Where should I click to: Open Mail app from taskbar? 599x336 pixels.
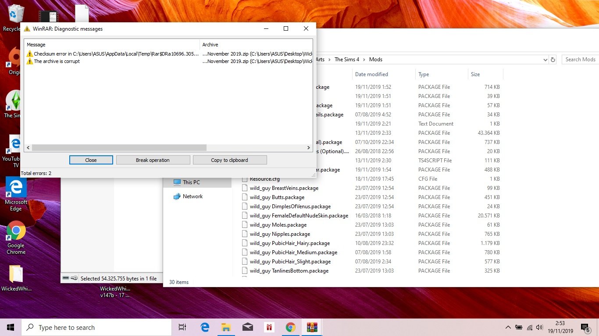click(x=247, y=327)
